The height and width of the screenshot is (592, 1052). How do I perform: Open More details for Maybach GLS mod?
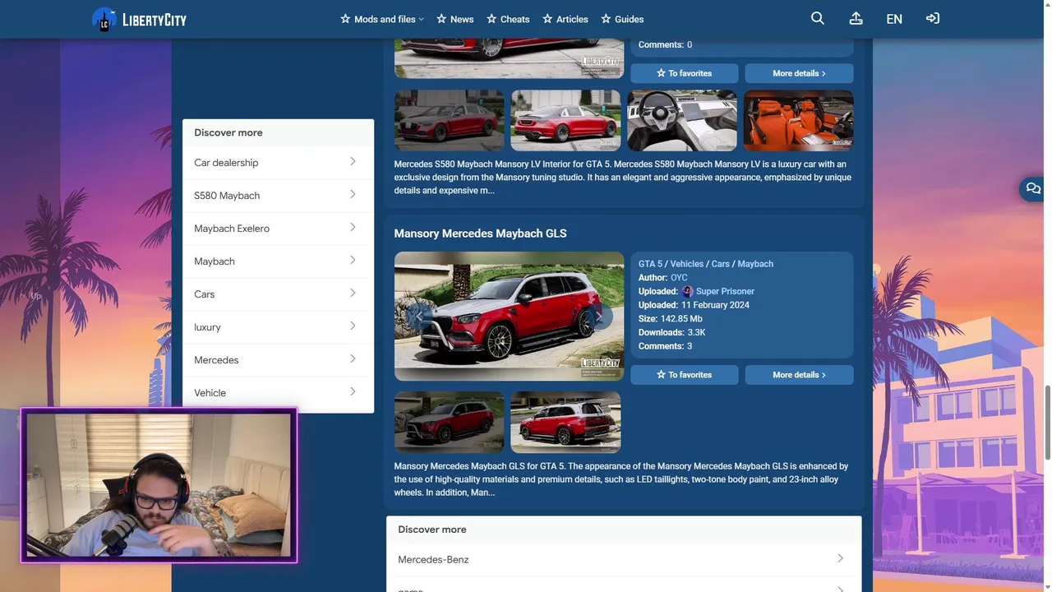tap(799, 375)
